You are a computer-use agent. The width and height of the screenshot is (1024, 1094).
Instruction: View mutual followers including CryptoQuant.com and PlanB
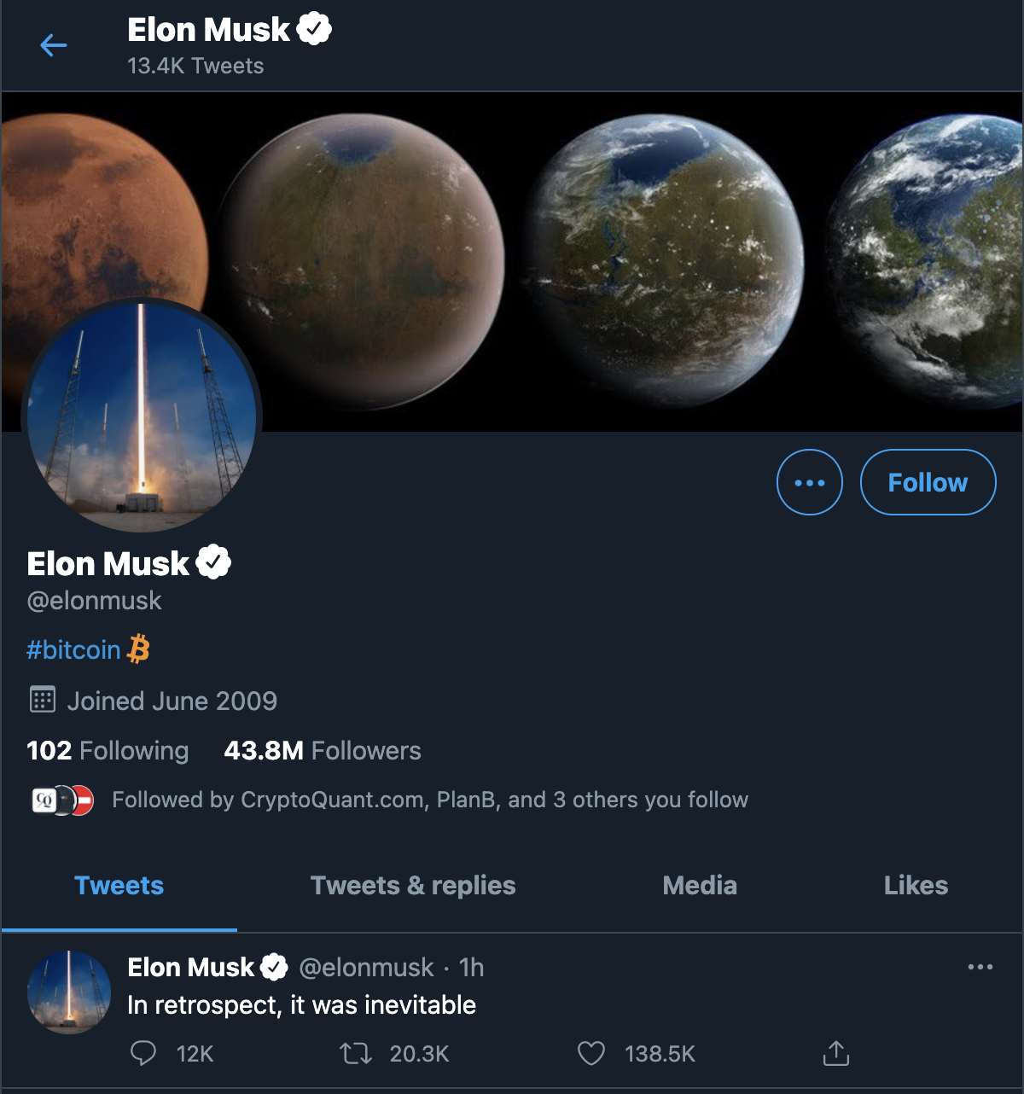[429, 800]
